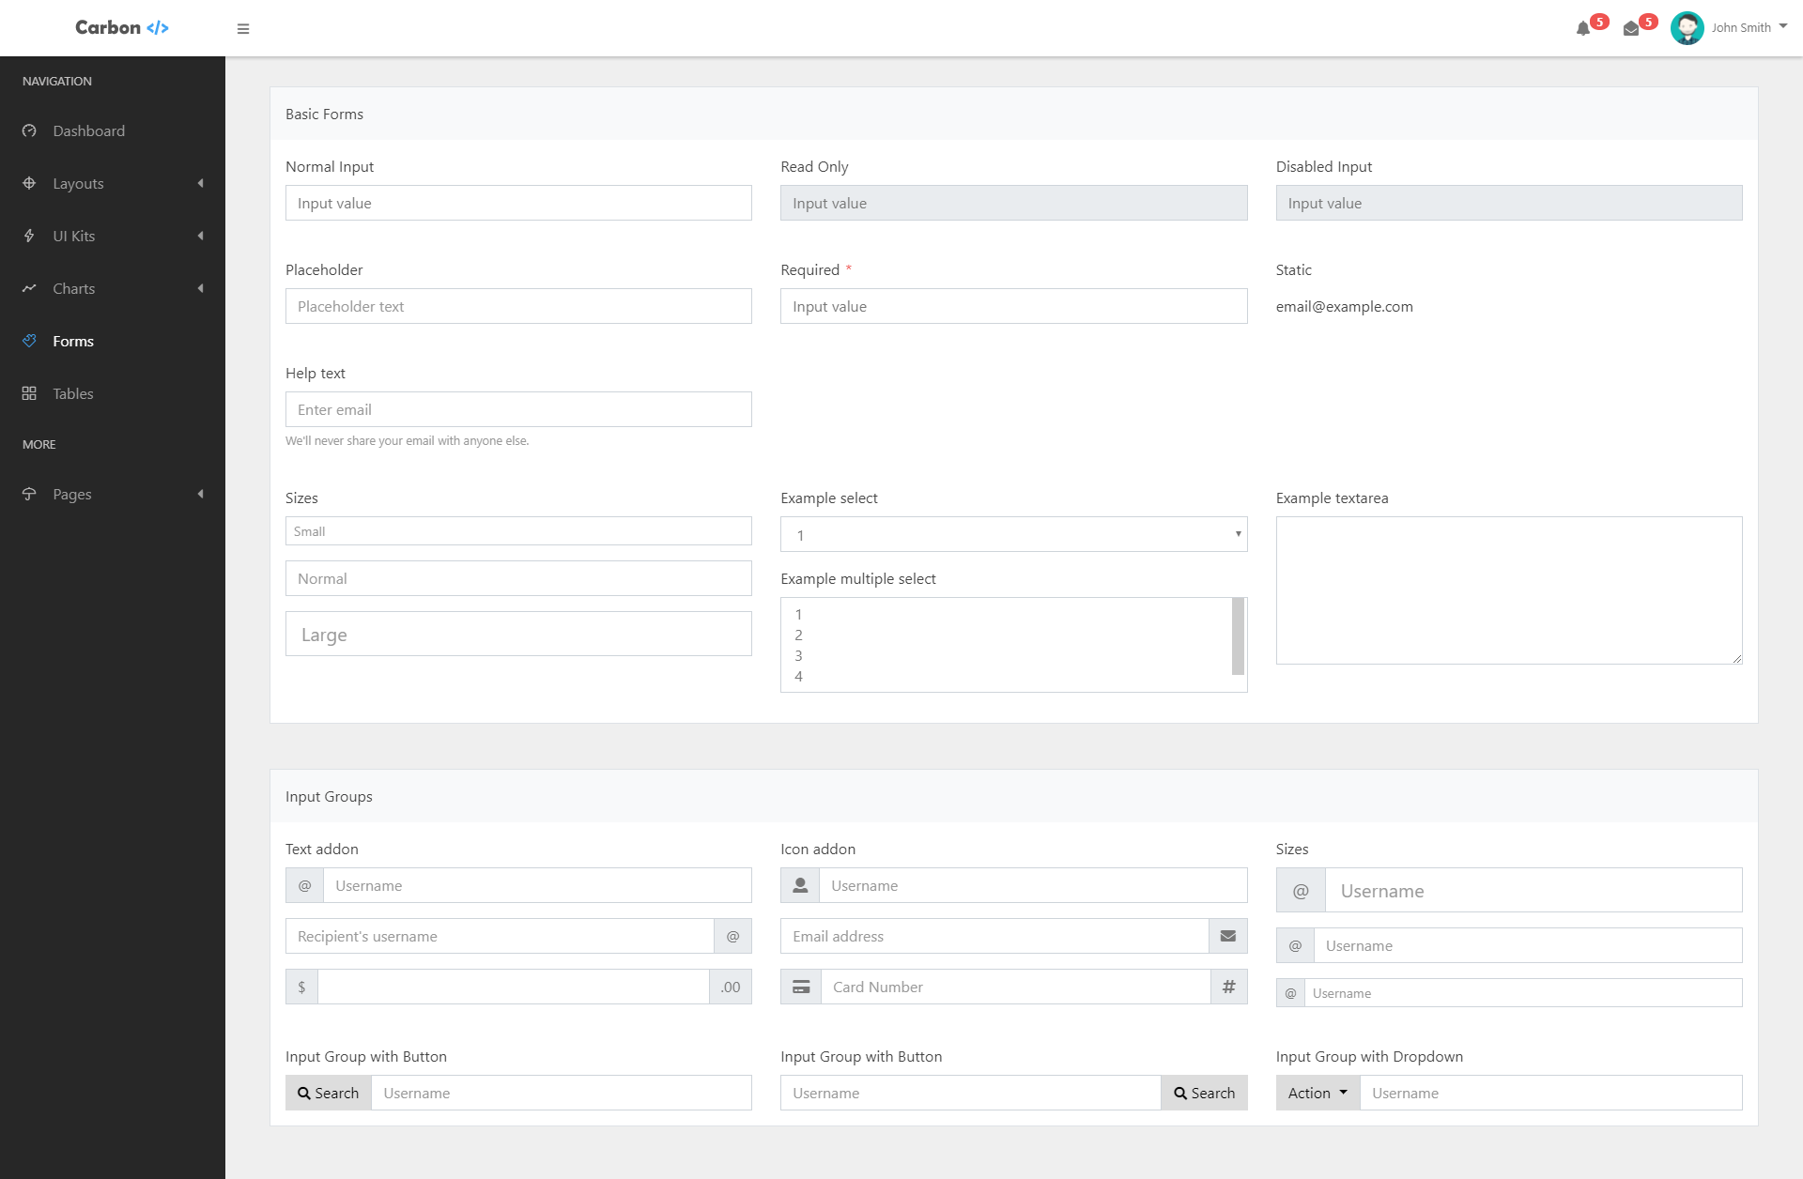Click the Dashboard gauge icon in the sidebar
1803x1179 pixels.
tap(29, 131)
